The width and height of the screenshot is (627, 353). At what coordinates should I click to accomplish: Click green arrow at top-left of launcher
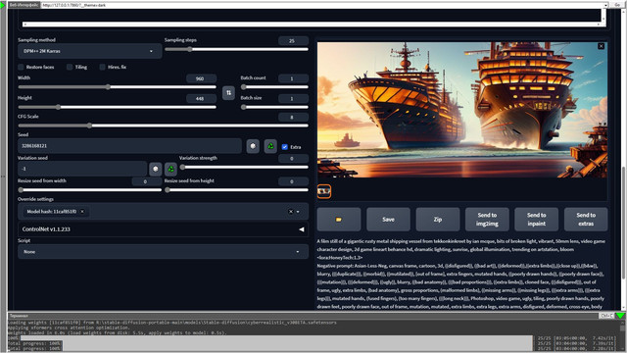click(3, 5)
